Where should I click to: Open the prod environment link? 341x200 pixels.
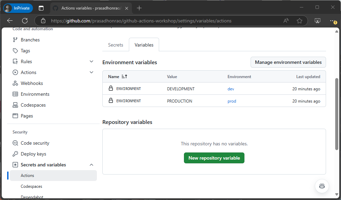coord(232,101)
